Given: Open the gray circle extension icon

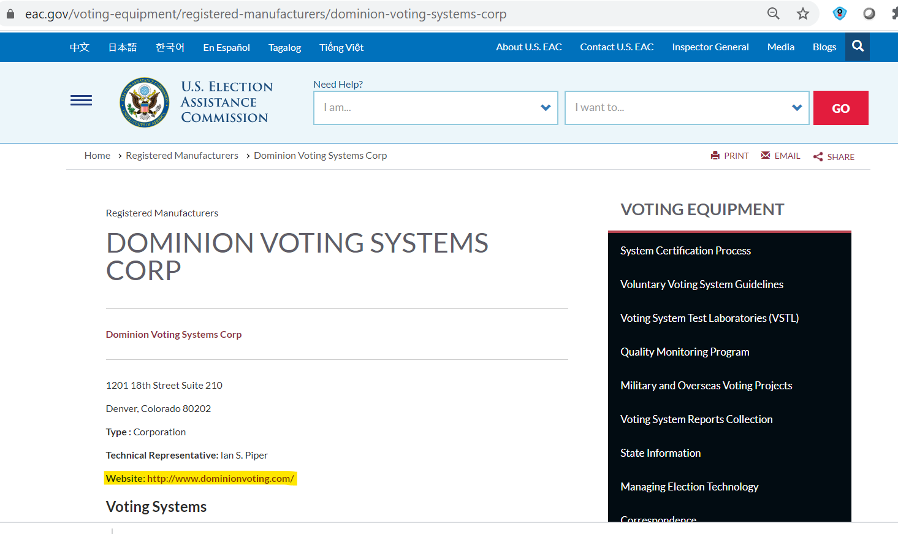Looking at the screenshot, I should click(x=869, y=13).
